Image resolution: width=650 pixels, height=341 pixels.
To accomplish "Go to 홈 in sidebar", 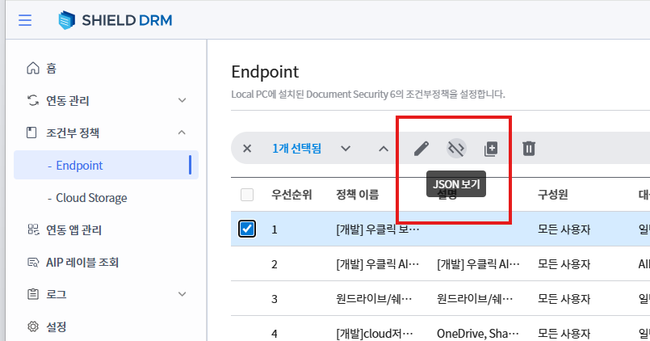I will click(x=51, y=68).
